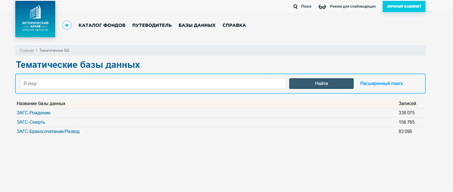Click the Тематические базы данных heading
453x192 pixels.
[78, 65]
